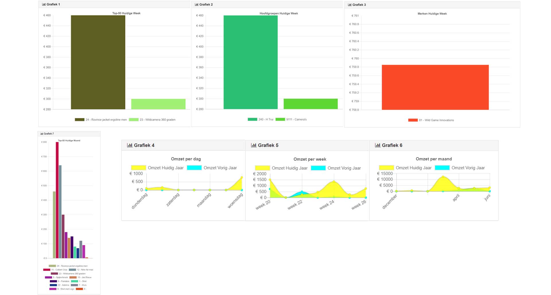Click the 'Grafiek 5' panel title
The width and height of the screenshot is (551, 295).
point(268,145)
